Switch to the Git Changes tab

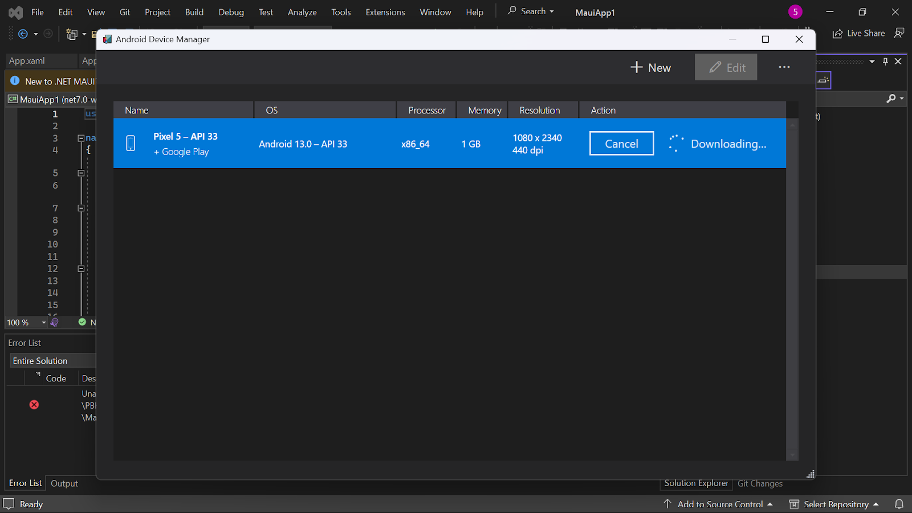[760, 483]
